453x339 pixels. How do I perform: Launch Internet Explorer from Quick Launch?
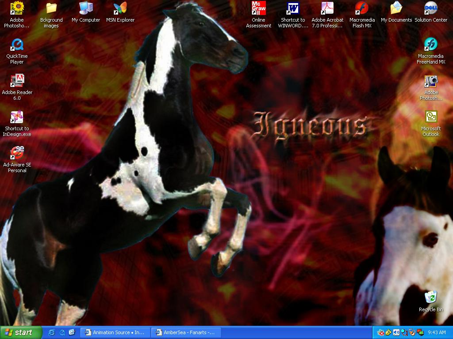pyautogui.click(x=52, y=332)
